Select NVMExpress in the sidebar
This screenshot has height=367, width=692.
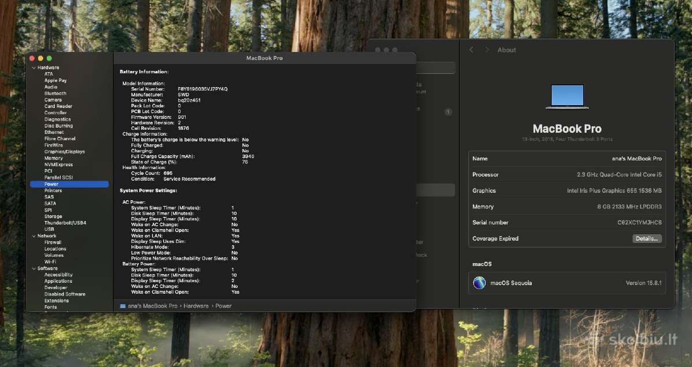pyautogui.click(x=59, y=164)
